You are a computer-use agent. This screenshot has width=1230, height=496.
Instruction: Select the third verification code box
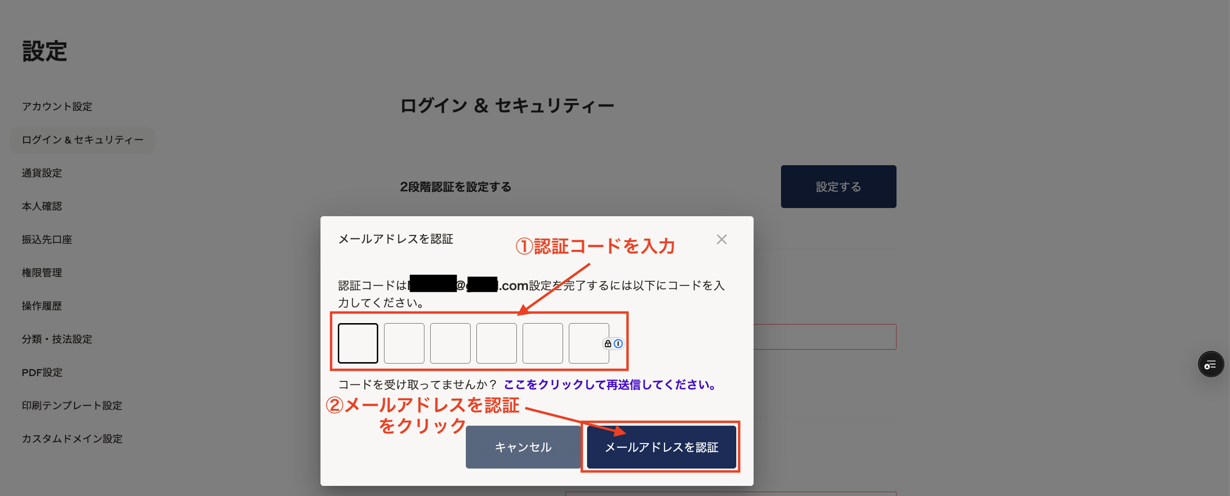click(x=450, y=343)
